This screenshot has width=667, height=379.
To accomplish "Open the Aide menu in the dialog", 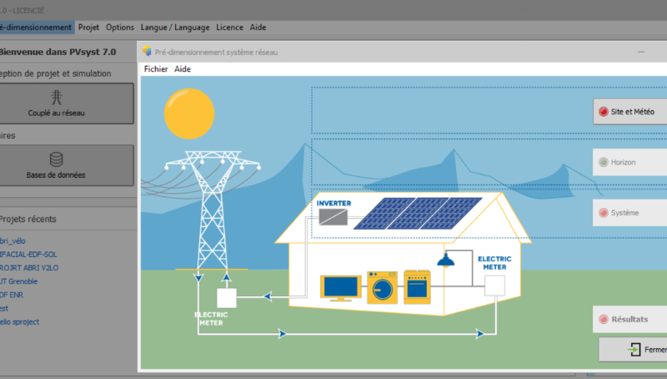I will pyautogui.click(x=183, y=69).
